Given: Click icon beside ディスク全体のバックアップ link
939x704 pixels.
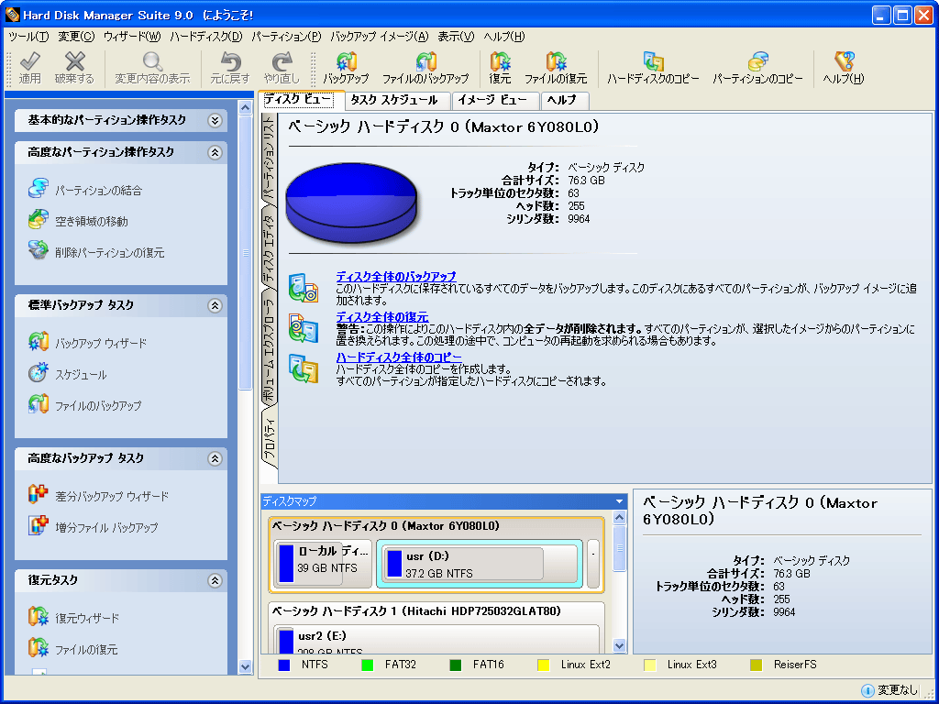Looking at the screenshot, I should coord(304,287).
